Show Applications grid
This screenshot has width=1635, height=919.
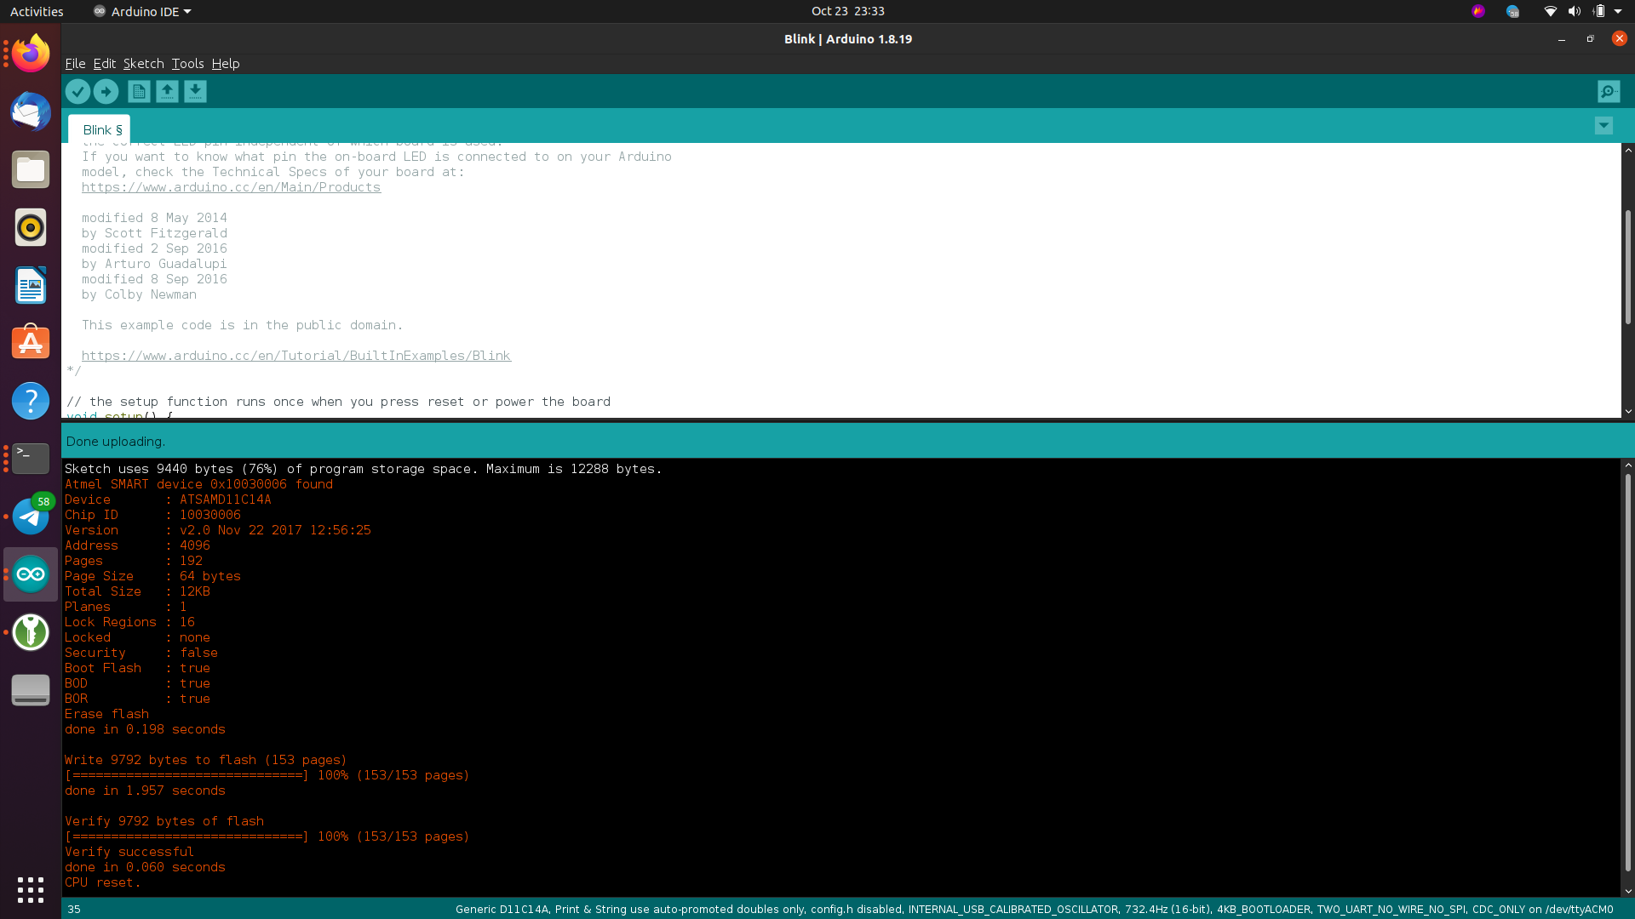tap(31, 890)
